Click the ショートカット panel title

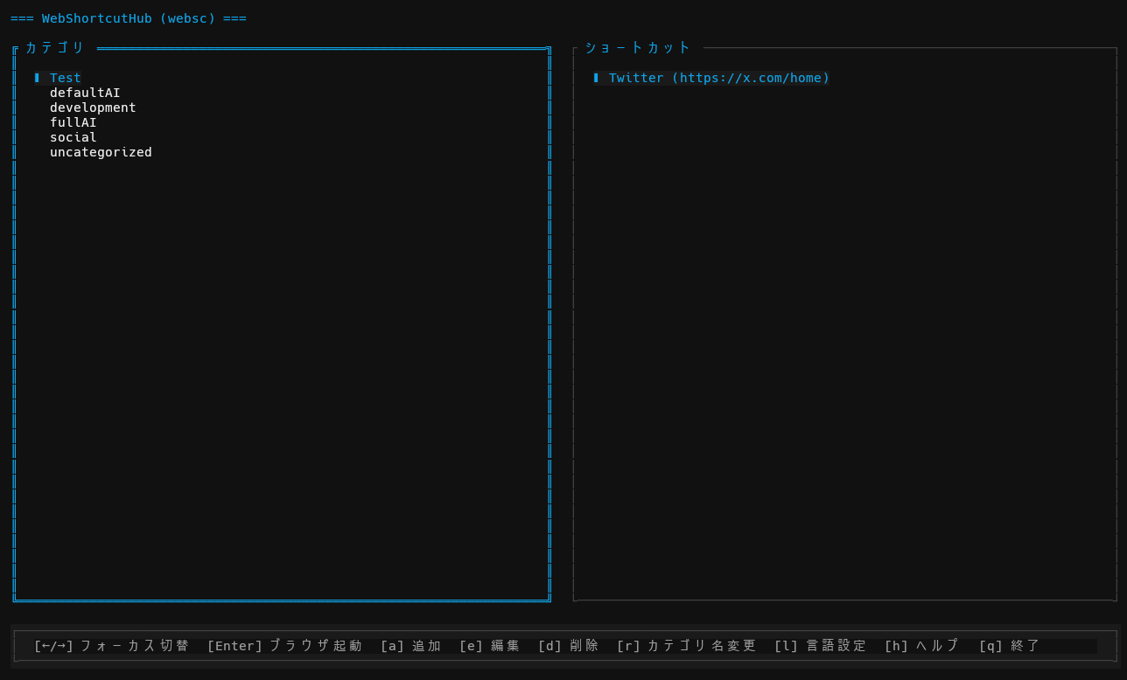coord(638,48)
